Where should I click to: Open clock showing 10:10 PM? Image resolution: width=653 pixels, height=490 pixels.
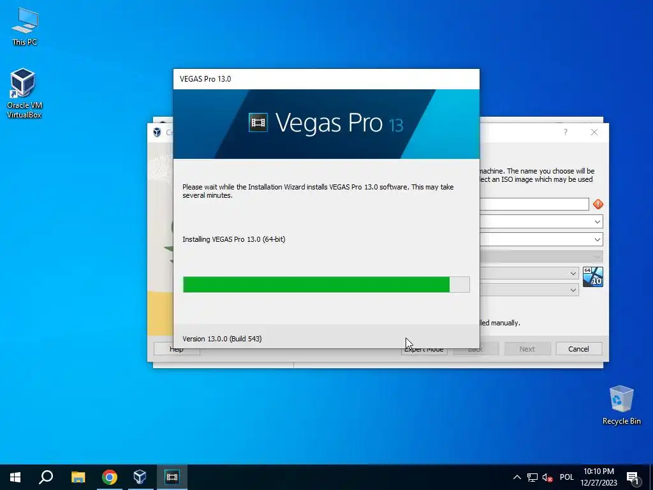pyautogui.click(x=598, y=477)
